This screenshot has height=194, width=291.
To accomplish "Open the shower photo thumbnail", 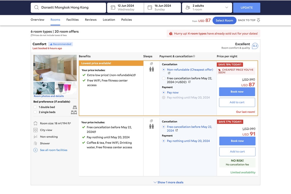I will click(44, 88).
